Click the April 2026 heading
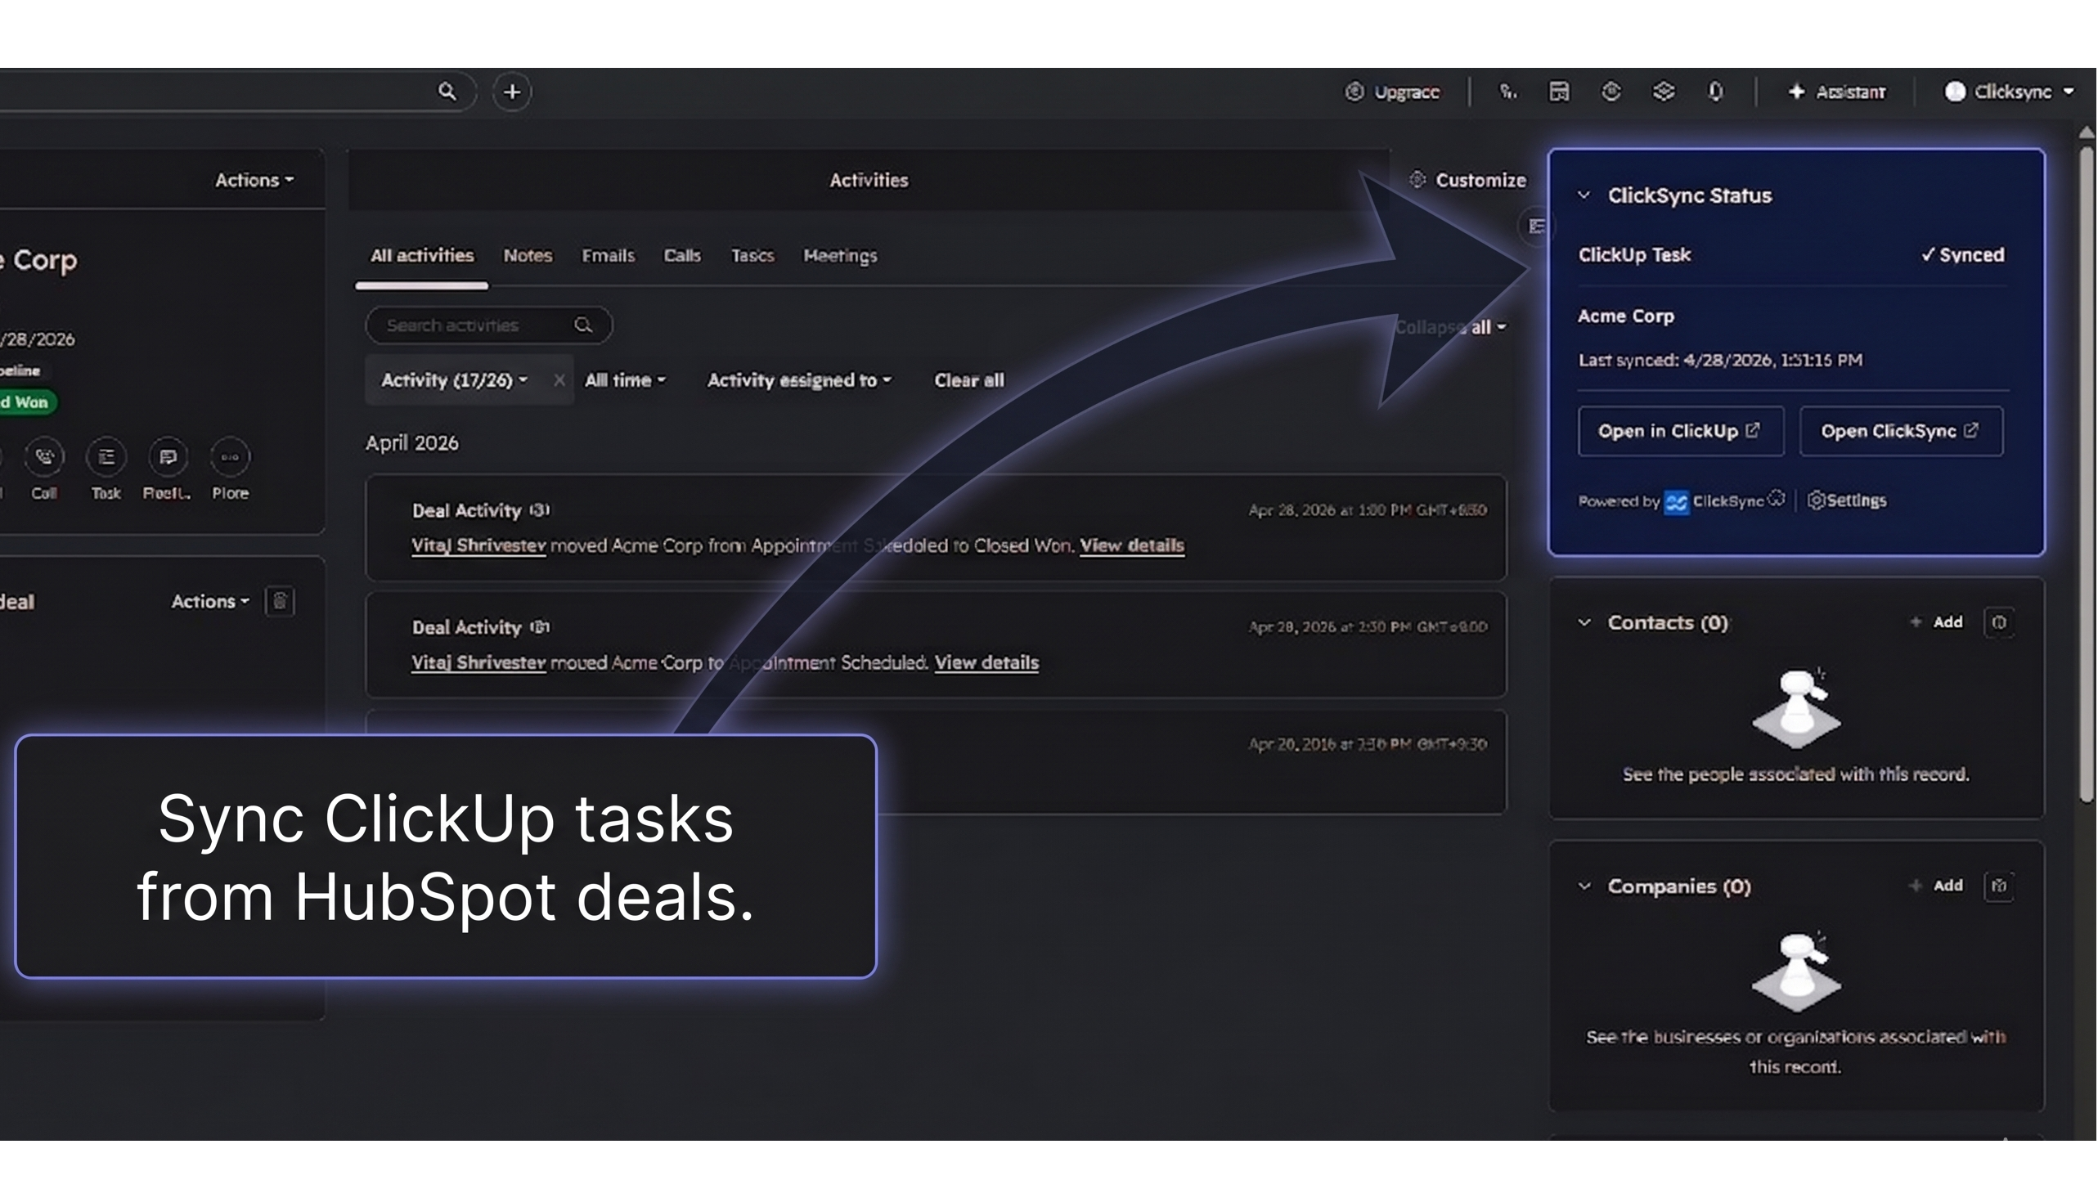 411,443
